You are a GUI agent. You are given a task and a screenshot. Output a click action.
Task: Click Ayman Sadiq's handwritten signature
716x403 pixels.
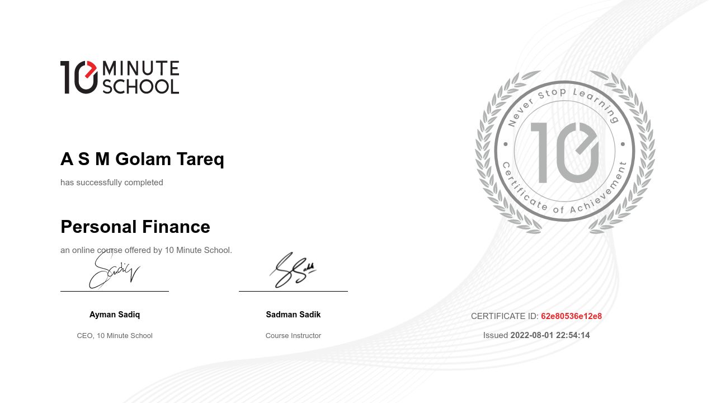[x=114, y=270]
